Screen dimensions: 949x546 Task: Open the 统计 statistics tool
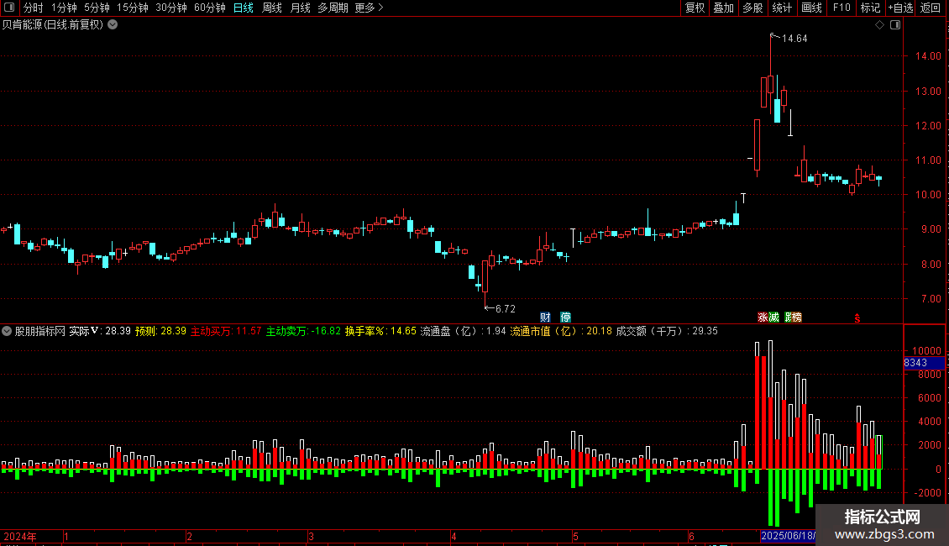pyautogui.click(x=781, y=8)
